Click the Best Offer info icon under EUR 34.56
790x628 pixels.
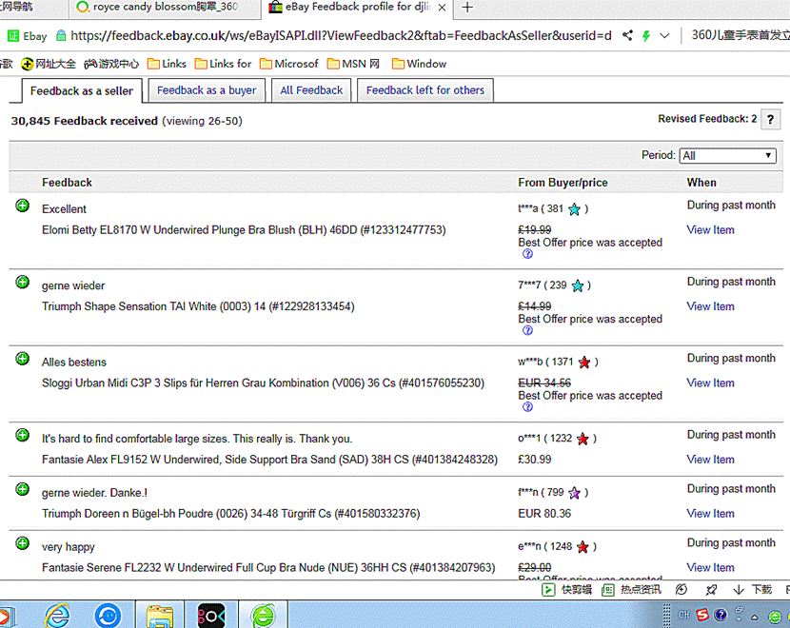click(x=527, y=408)
